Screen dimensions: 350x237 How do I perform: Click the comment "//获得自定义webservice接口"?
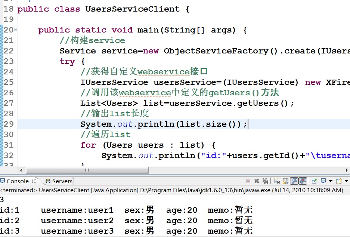[x=144, y=72]
